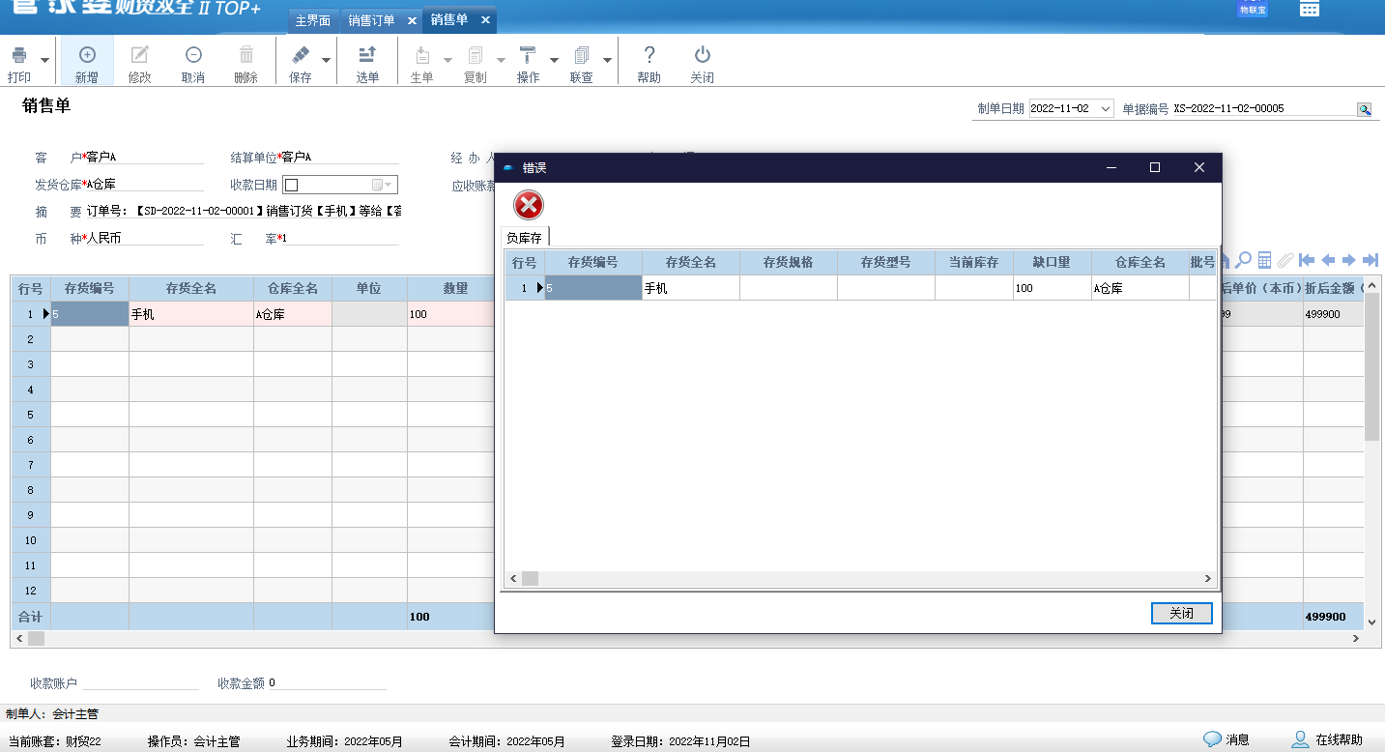This screenshot has width=1385, height=752.
Task: Select the 销售单 tab
Action: coord(449,20)
